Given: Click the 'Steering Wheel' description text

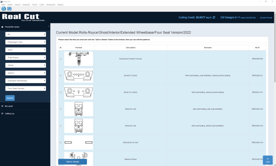Looking at the screenshot, I should coord(130,159).
